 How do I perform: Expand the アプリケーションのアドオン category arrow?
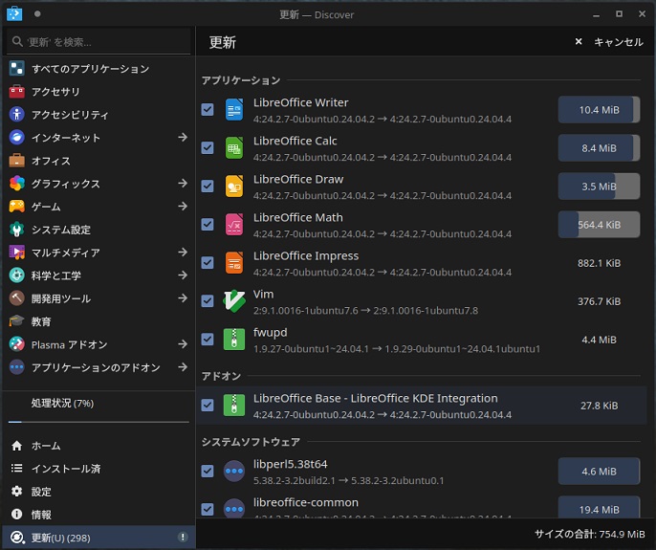(x=183, y=367)
